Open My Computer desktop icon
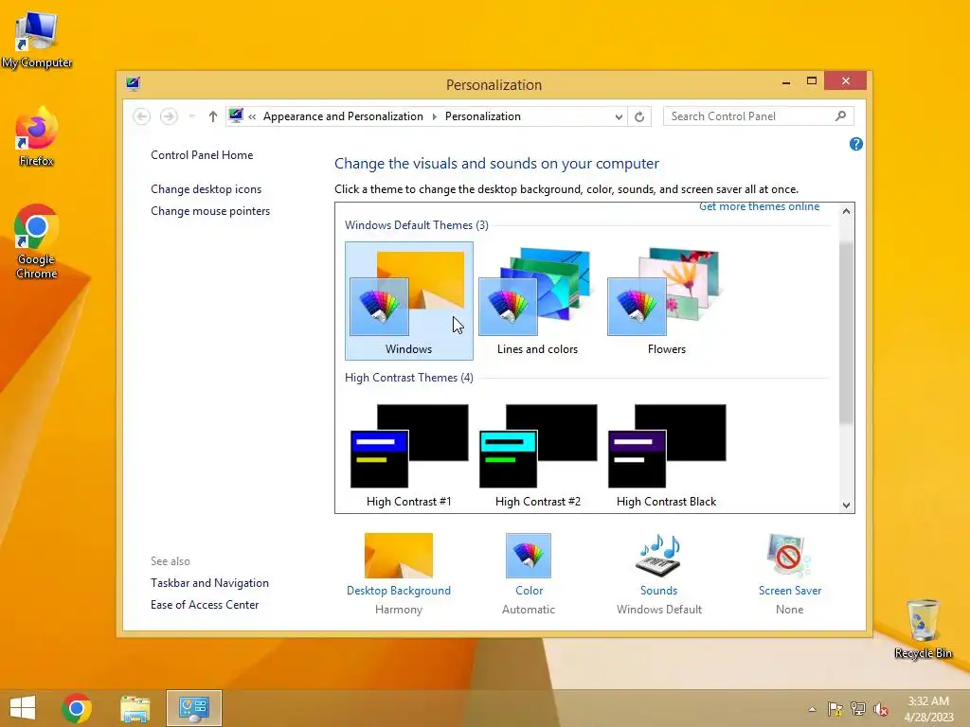Viewport: 970px width, 727px height. (x=37, y=40)
